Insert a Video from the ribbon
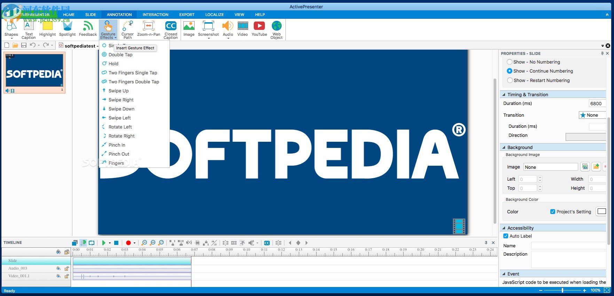 click(243, 29)
